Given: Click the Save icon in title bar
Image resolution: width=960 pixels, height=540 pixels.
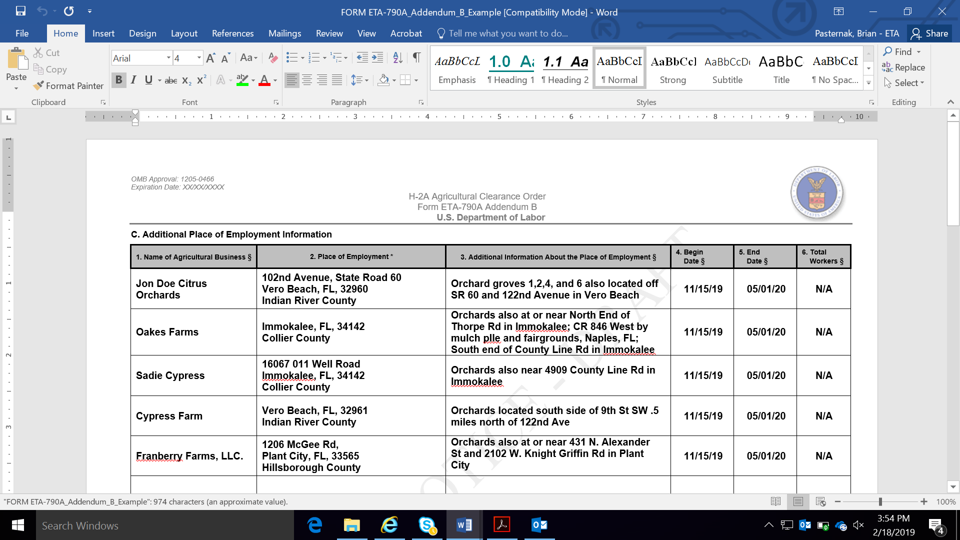Looking at the screenshot, I should pyautogui.click(x=20, y=11).
